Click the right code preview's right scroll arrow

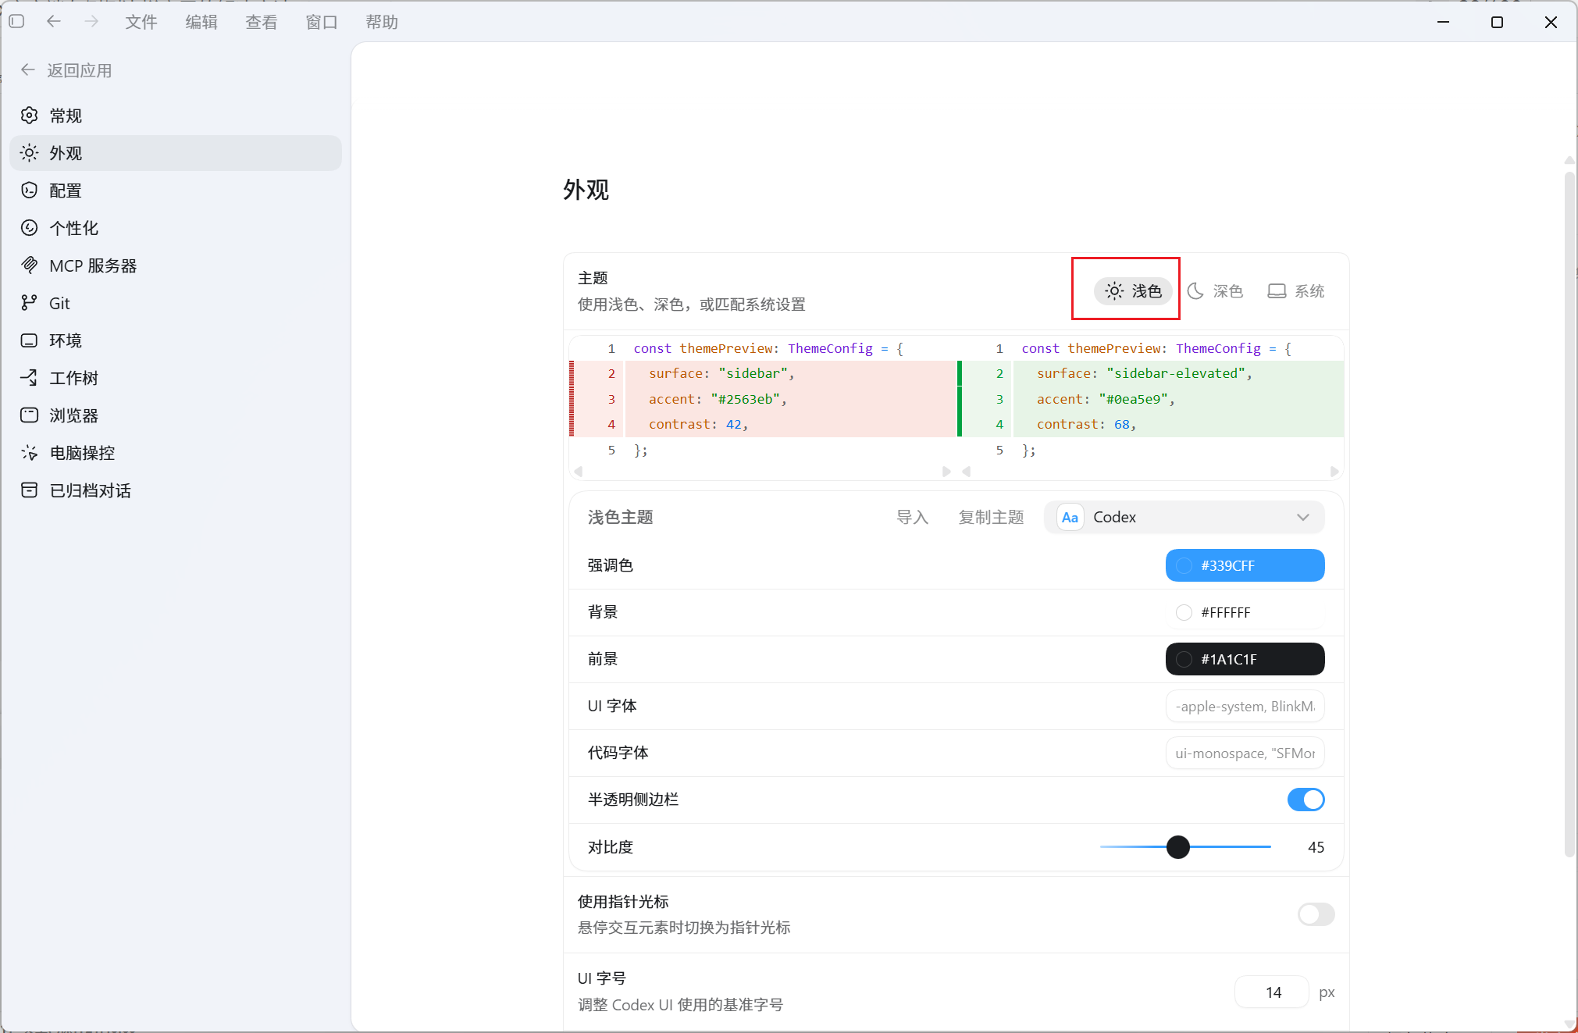pos(1334,472)
